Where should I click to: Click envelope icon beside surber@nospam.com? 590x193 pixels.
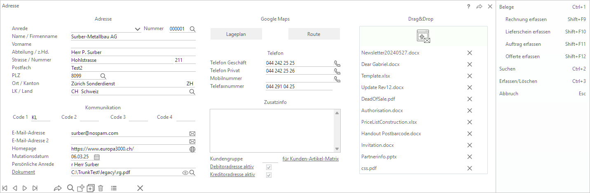click(192, 134)
